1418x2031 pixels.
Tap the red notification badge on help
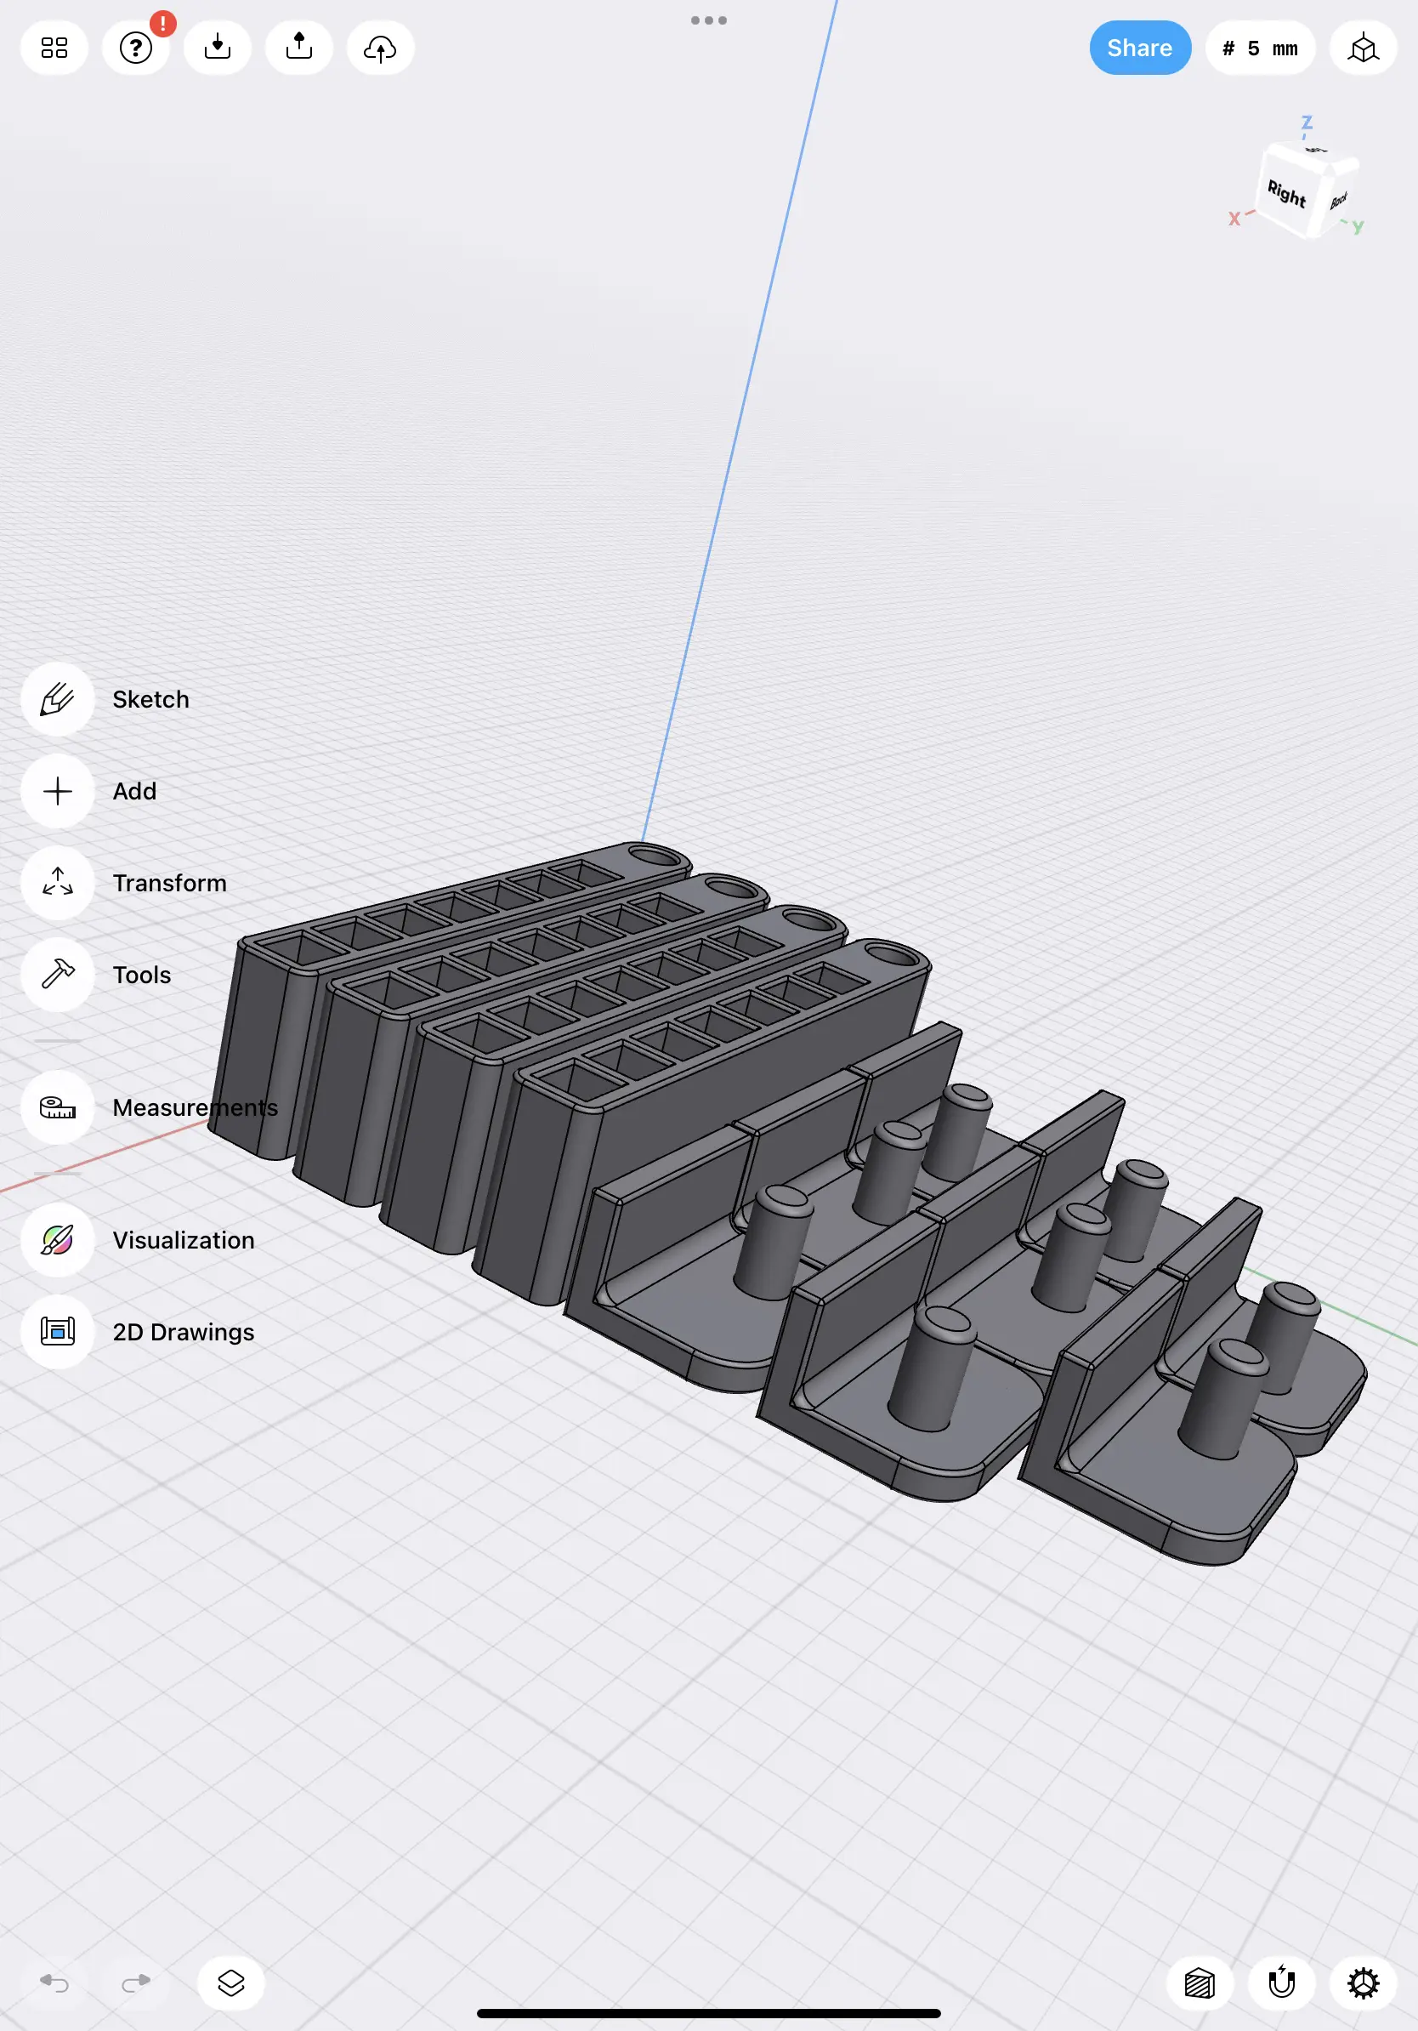[x=162, y=24]
